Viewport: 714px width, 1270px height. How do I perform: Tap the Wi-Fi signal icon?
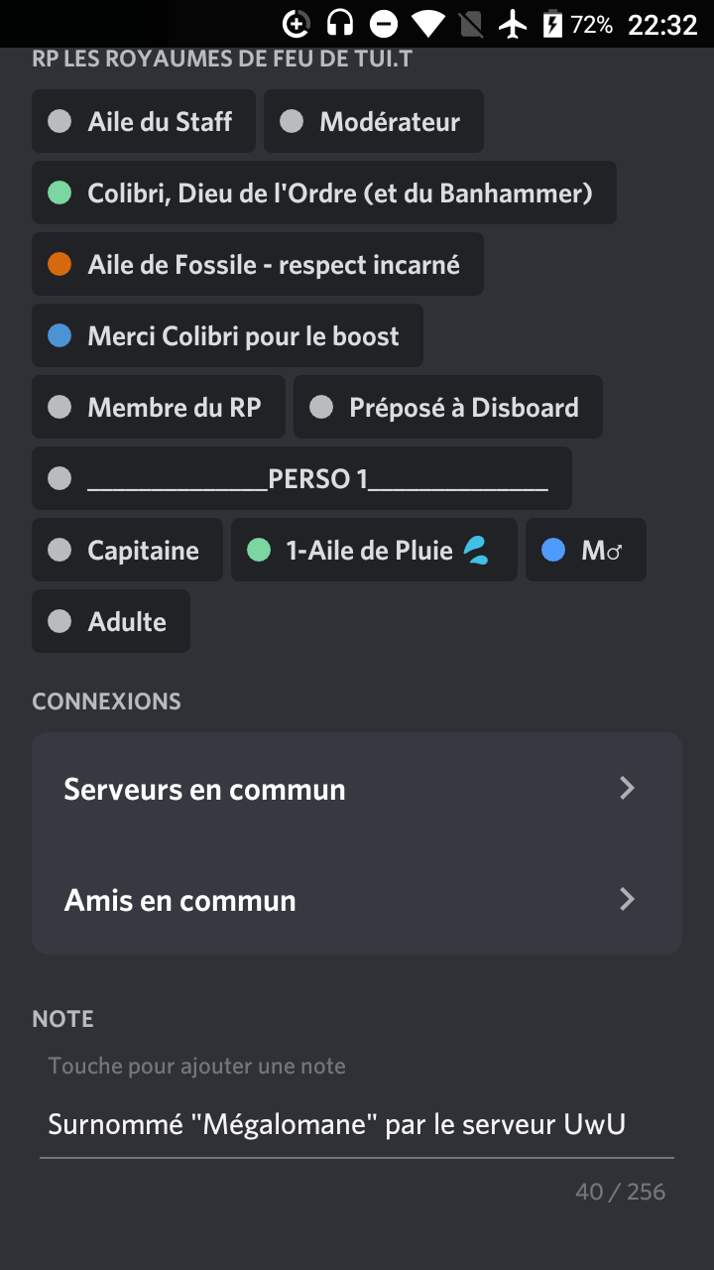[428, 24]
